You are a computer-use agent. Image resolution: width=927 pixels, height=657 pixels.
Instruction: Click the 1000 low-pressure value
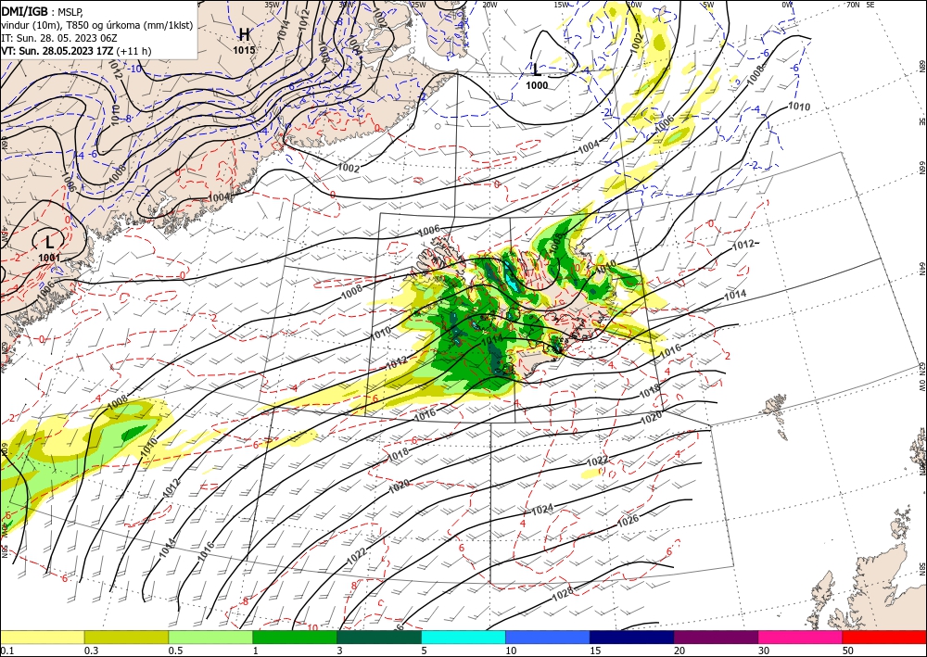coord(537,85)
